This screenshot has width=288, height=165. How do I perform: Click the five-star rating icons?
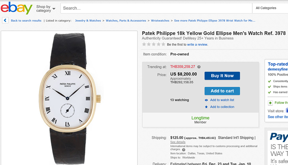tap(154, 44)
